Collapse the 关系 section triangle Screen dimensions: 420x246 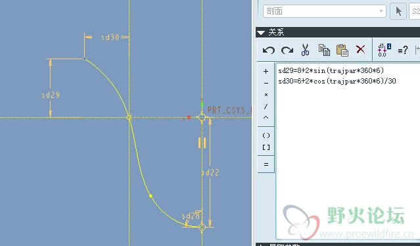[x=261, y=33]
